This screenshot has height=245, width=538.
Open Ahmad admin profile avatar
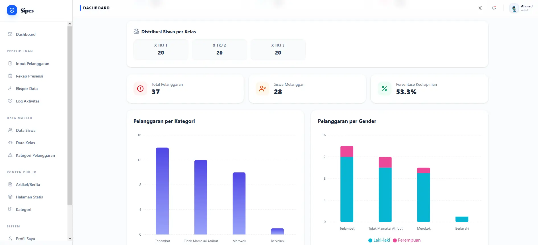[x=514, y=9]
